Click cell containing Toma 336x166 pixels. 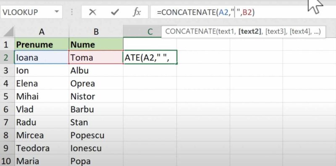(96, 58)
